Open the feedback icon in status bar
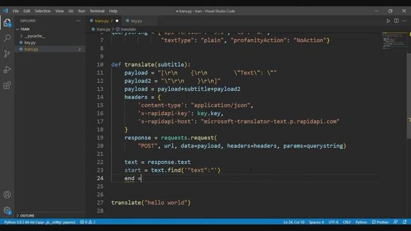The image size is (411, 231). pyautogui.click(x=396, y=222)
